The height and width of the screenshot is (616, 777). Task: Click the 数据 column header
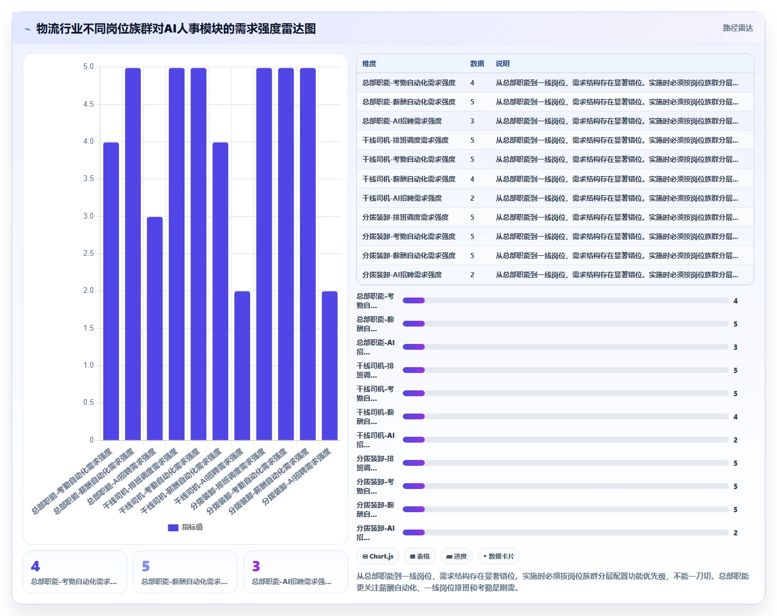(477, 64)
